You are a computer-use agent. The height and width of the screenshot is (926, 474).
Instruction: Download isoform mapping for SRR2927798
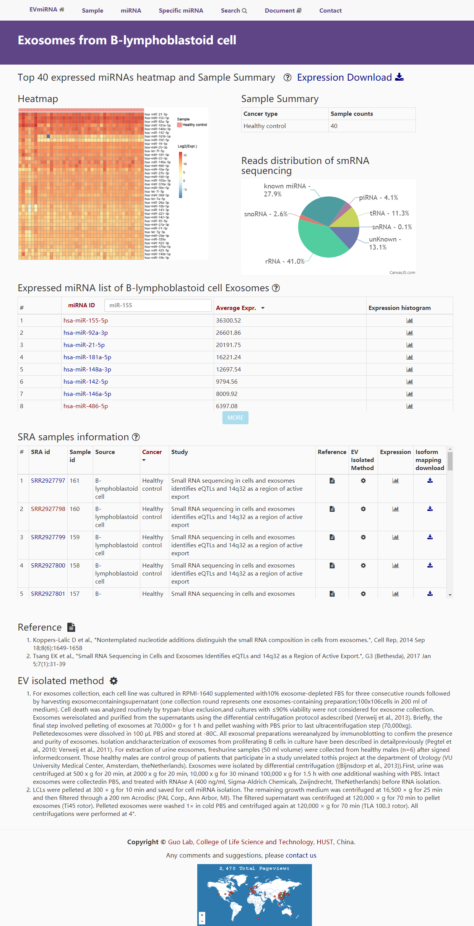(x=430, y=509)
